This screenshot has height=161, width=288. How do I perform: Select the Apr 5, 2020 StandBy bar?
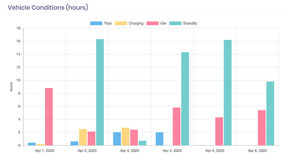click(228, 93)
